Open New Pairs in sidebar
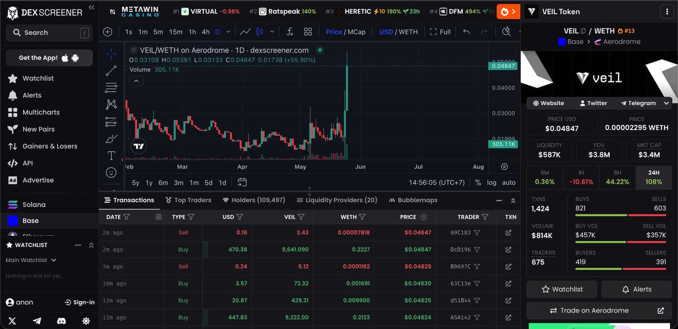678x329 pixels. point(38,129)
